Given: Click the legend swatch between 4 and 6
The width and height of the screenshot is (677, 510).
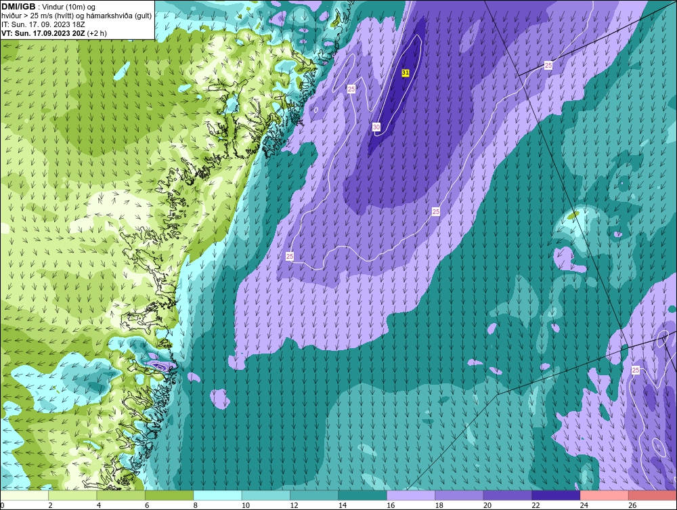Looking at the screenshot, I should [x=121, y=495].
